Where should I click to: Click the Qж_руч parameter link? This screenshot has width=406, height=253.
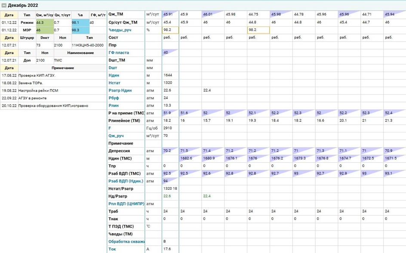click(x=117, y=136)
